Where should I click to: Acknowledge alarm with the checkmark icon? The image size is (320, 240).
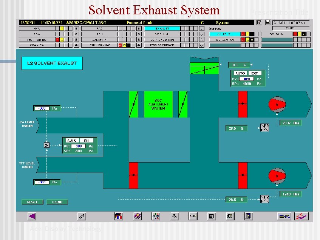tap(259, 22)
